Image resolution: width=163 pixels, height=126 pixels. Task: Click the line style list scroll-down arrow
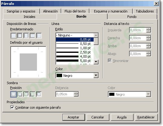tap(96, 62)
